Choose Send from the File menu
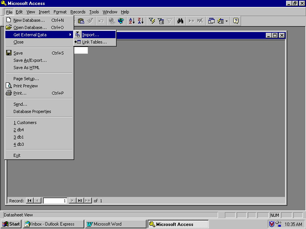 [x=39, y=104]
